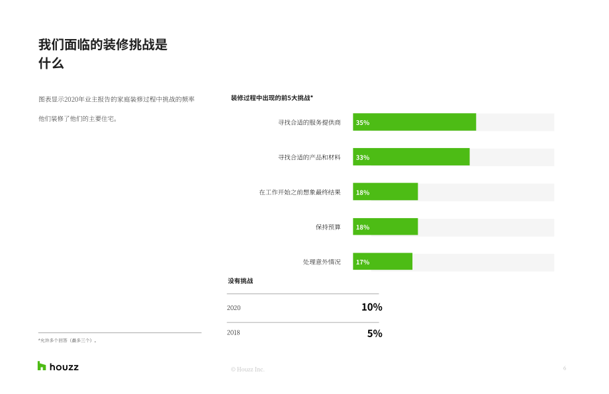Click the label 在工作开始之前想象最终结果
The height and width of the screenshot is (394, 609).
coord(300,192)
